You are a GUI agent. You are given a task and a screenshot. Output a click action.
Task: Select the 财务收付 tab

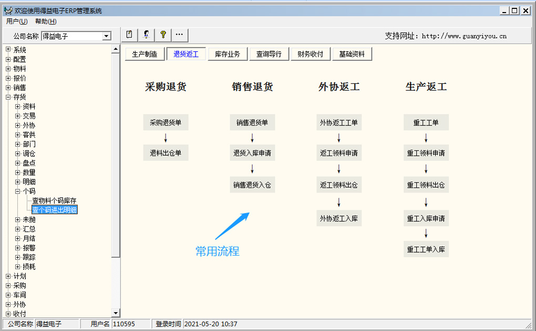(310, 54)
